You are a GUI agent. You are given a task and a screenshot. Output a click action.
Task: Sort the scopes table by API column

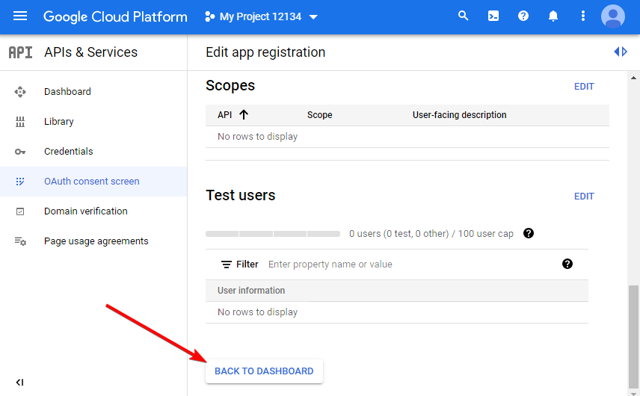233,115
